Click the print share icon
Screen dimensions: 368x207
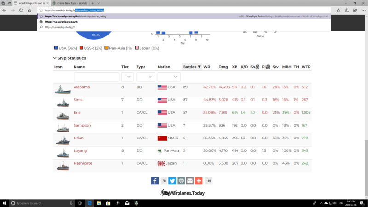[x=181, y=181]
